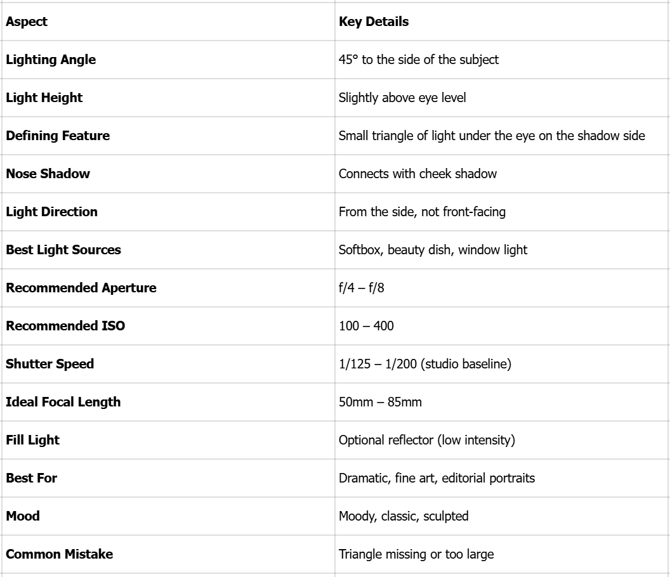This screenshot has width=670, height=577.
Task: Click the "Light Direction" cell
Action: [x=52, y=212]
